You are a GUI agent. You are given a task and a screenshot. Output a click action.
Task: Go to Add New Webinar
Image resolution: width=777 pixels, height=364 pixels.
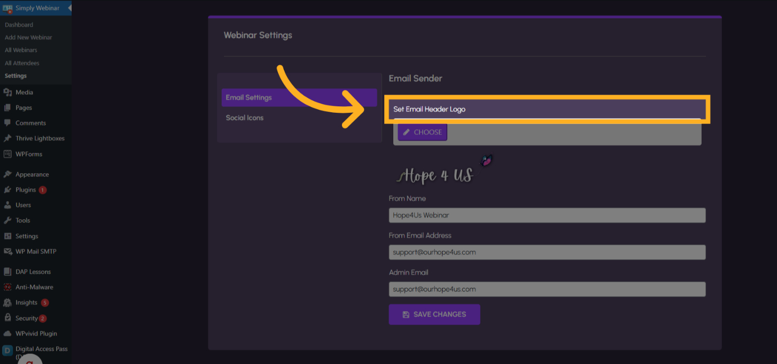coord(28,37)
